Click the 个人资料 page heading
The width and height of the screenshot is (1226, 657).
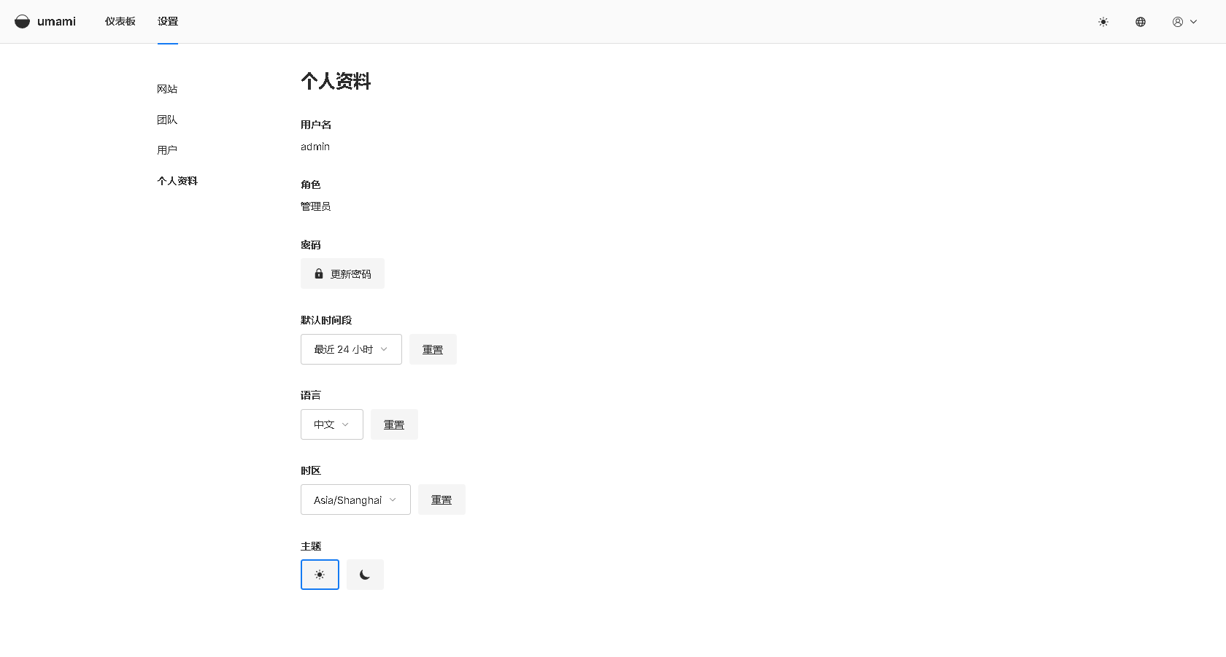pyautogui.click(x=336, y=81)
